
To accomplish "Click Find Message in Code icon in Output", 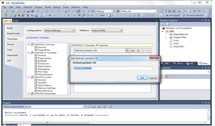I will click(x=88, y=107).
